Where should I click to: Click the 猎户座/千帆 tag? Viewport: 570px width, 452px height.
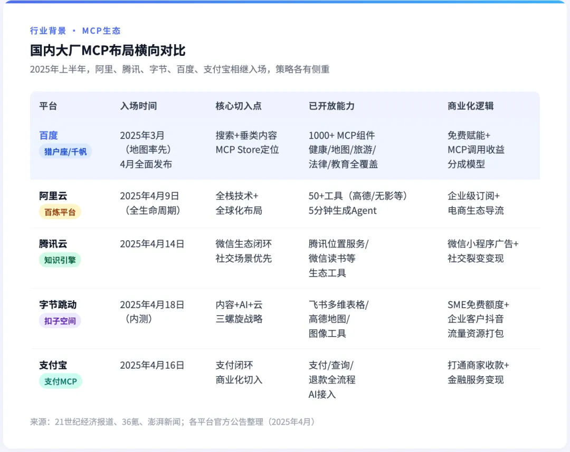(x=65, y=151)
